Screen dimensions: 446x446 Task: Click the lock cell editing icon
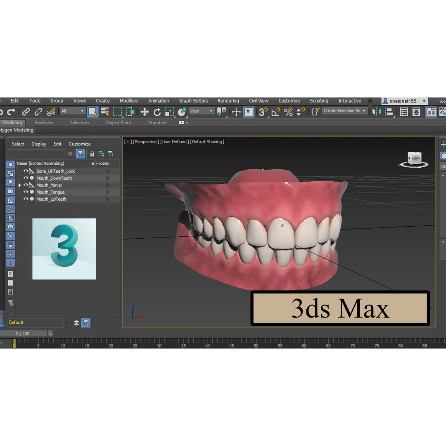click(92, 154)
